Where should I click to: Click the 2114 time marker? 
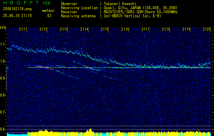(x=84, y=29)
